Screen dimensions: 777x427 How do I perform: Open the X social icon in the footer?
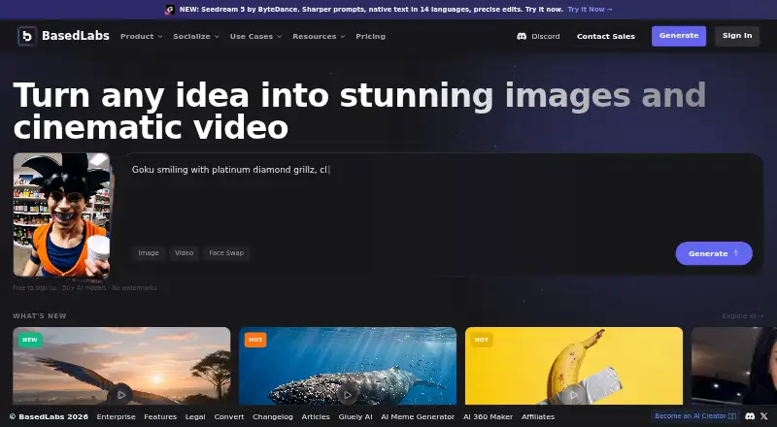[764, 416]
